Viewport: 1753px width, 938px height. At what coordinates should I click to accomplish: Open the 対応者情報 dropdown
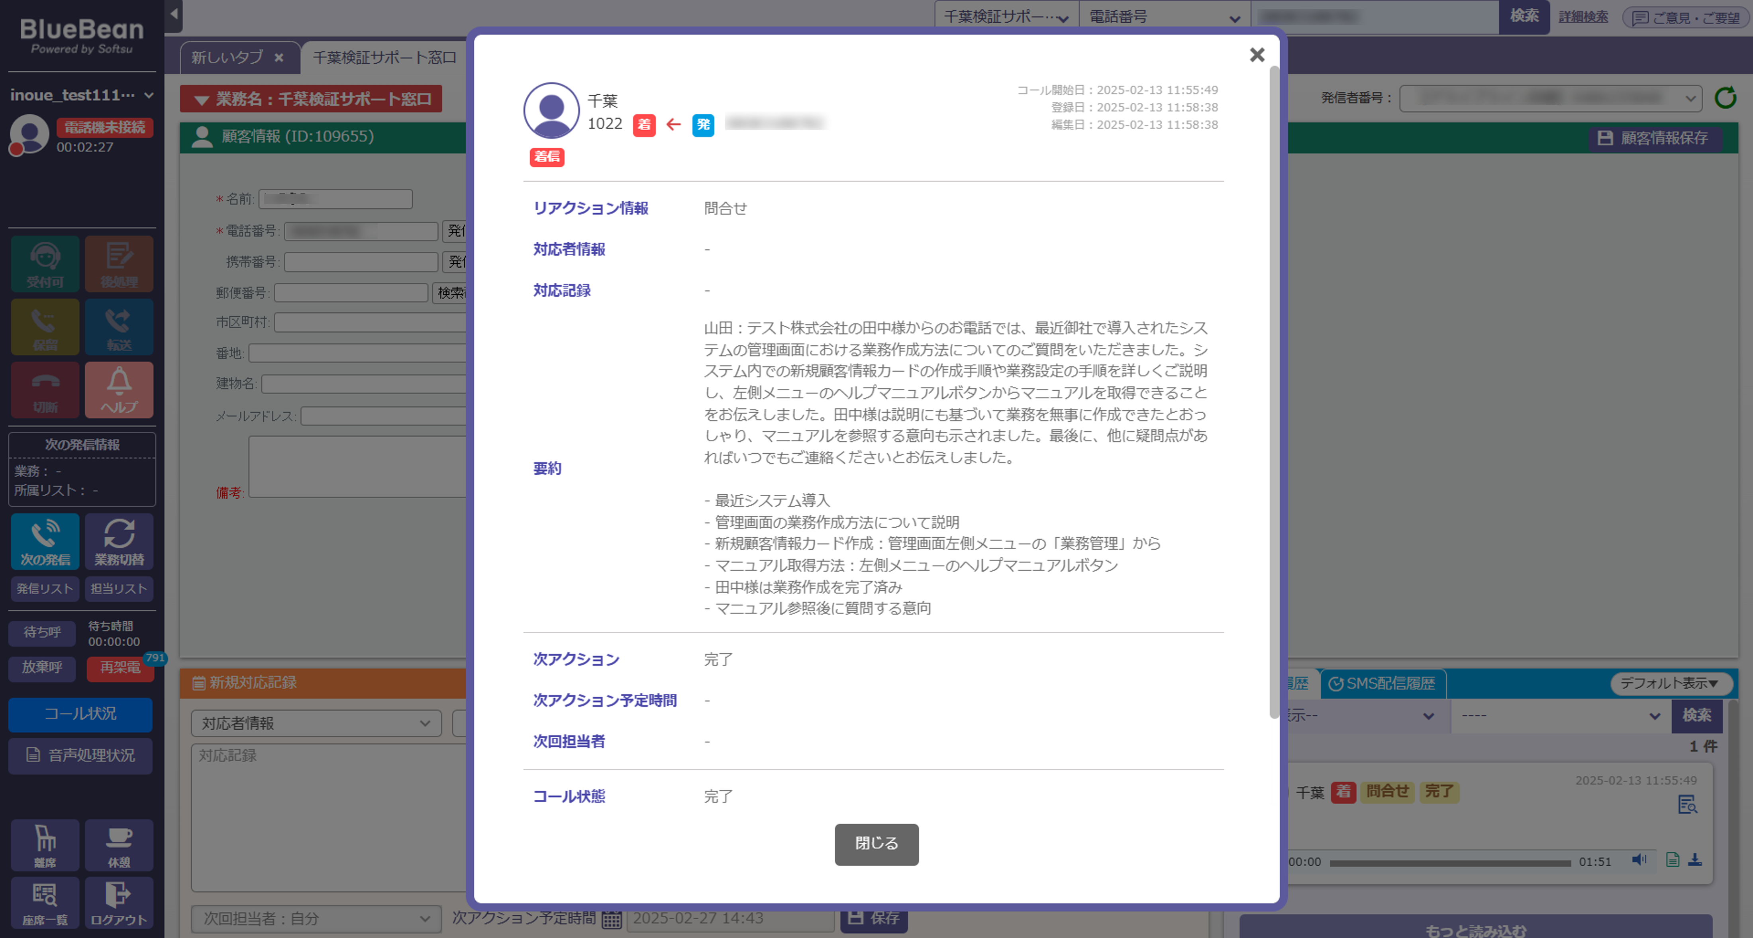pyautogui.click(x=316, y=723)
